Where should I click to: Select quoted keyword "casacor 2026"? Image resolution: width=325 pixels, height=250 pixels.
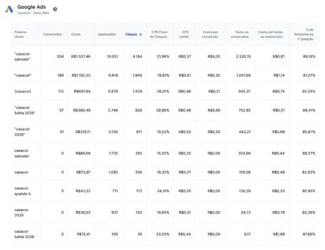tap(22, 132)
